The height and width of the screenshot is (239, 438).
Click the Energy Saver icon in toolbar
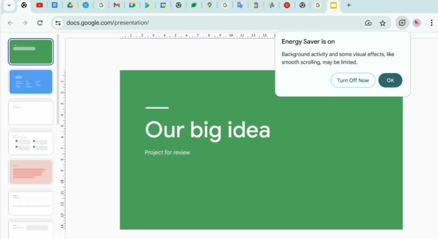tap(402, 23)
